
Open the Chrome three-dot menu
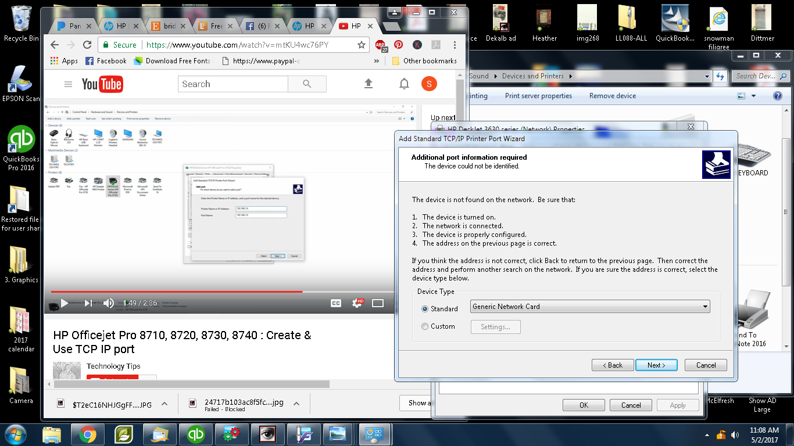[x=455, y=45]
